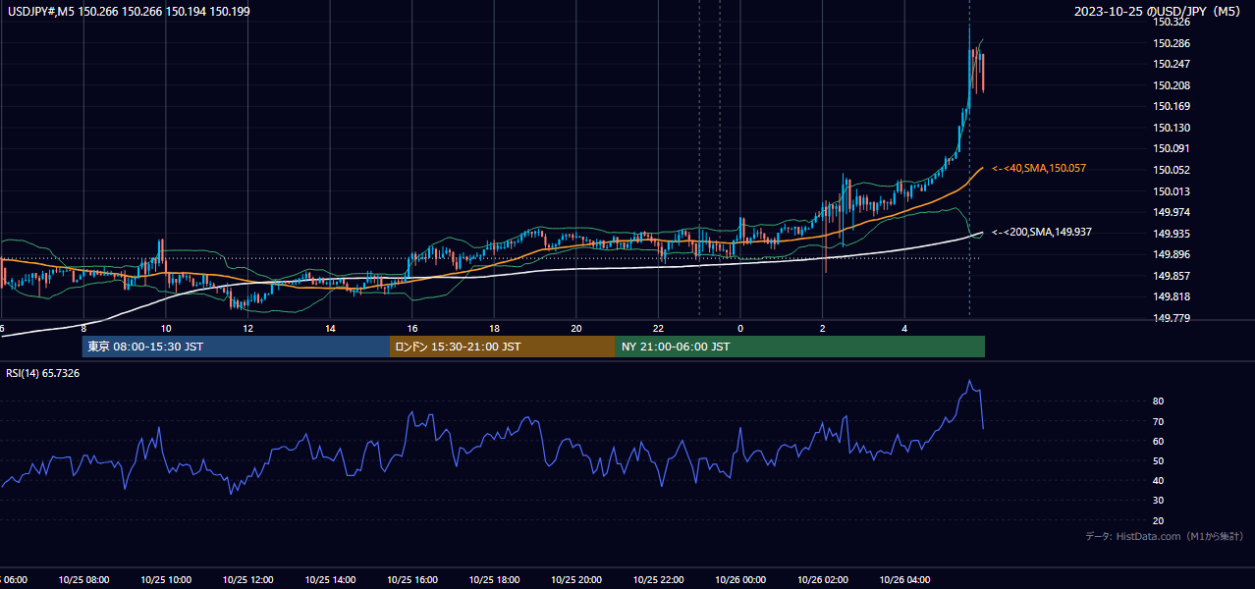The width and height of the screenshot is (1255, 589).
Task: Click RSI scale value 20
Action: click(1159, 520)
